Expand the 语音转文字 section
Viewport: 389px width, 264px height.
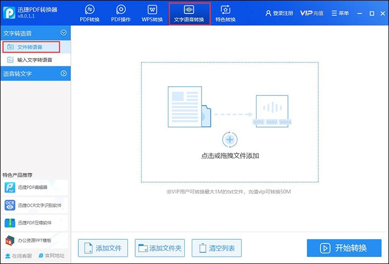pyautogui.click(x=64, y=73)
